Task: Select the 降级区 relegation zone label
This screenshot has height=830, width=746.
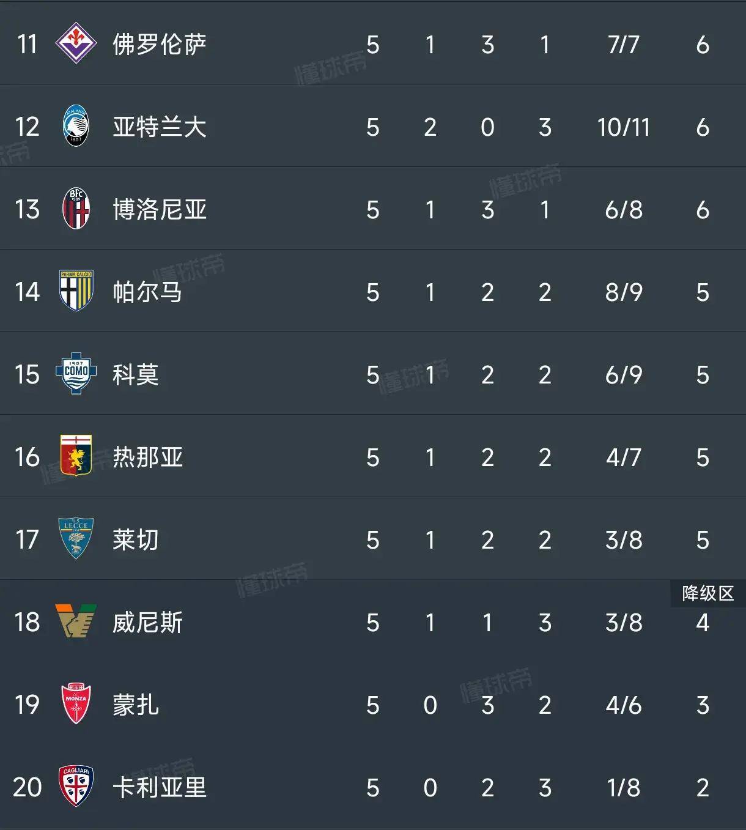Action: tap(707, 593)
